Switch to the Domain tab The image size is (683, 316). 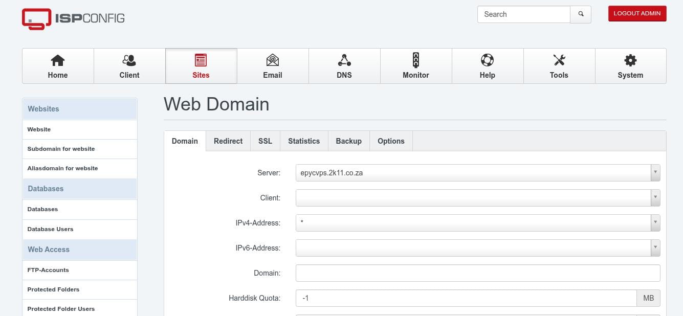(185, 141)
